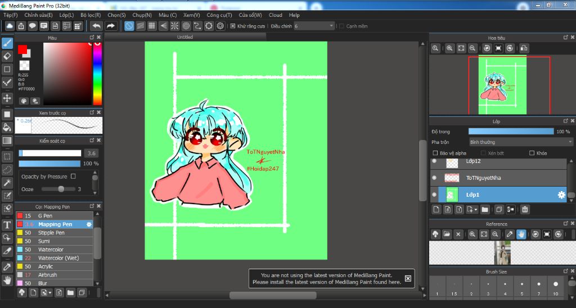Open snap settings gear in toolbar
Image resolution: width=576 pixels, height=308 pixels.
(220, 26)
